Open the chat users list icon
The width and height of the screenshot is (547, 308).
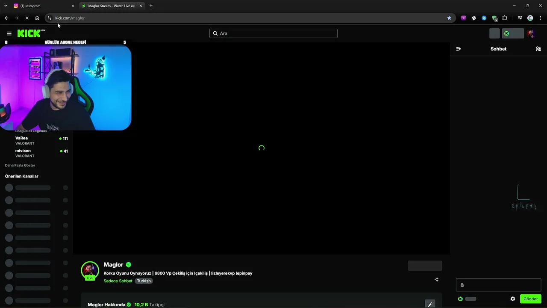(538, 49)
